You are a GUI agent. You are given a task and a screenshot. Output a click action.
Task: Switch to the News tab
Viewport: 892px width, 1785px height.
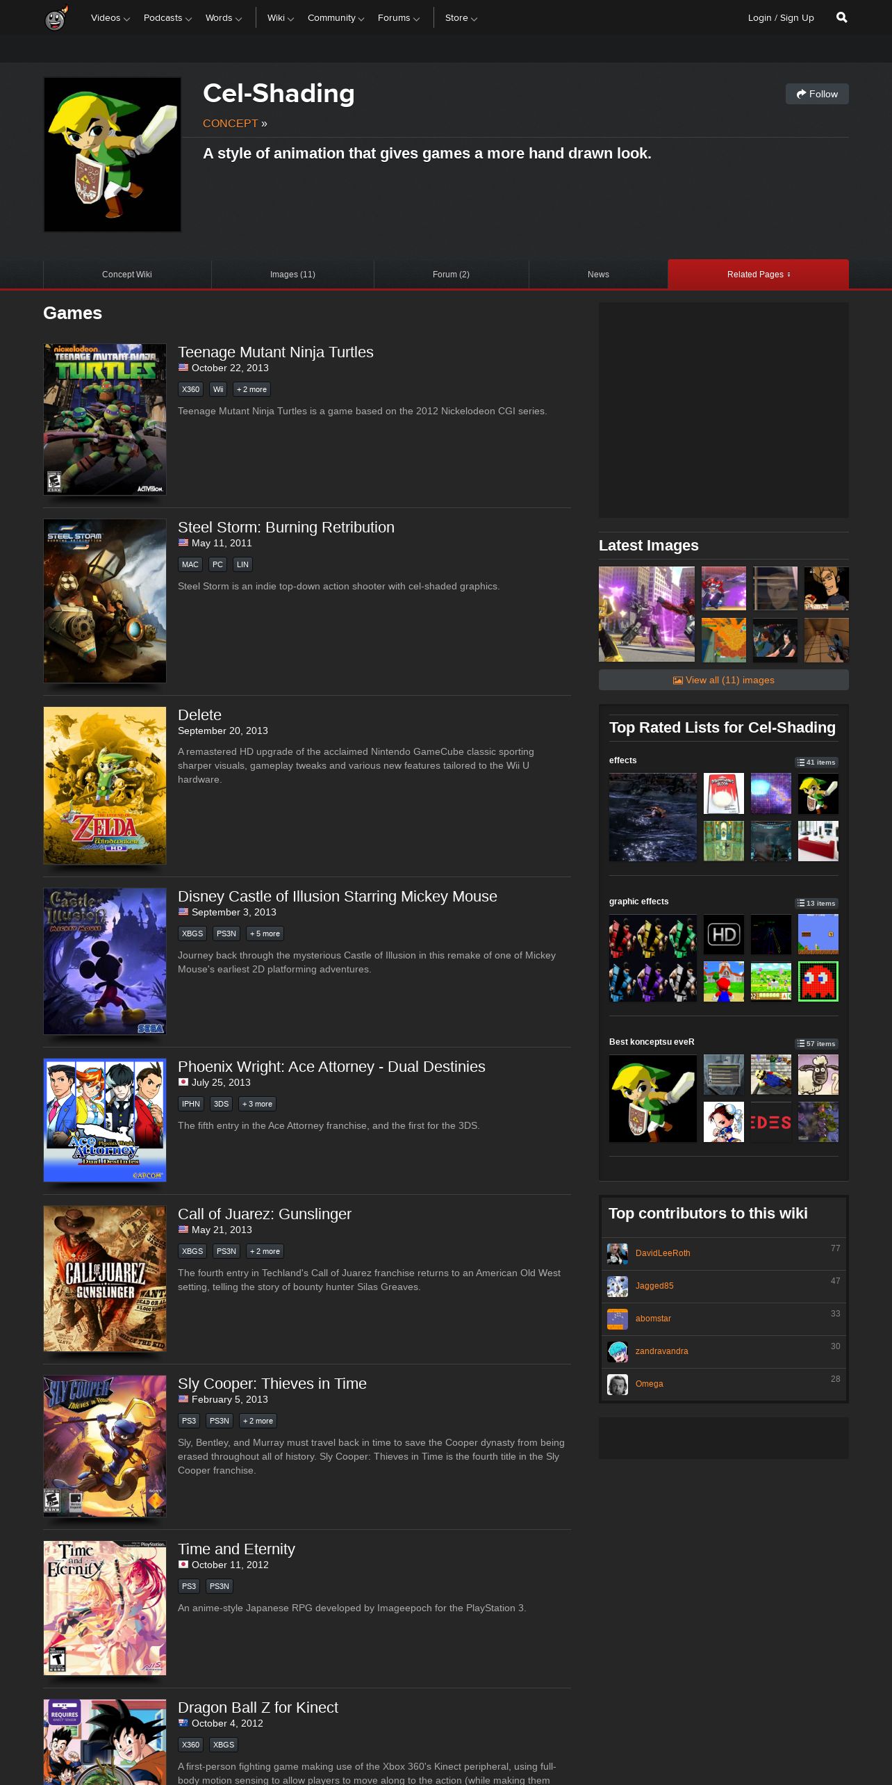(598, 275)
